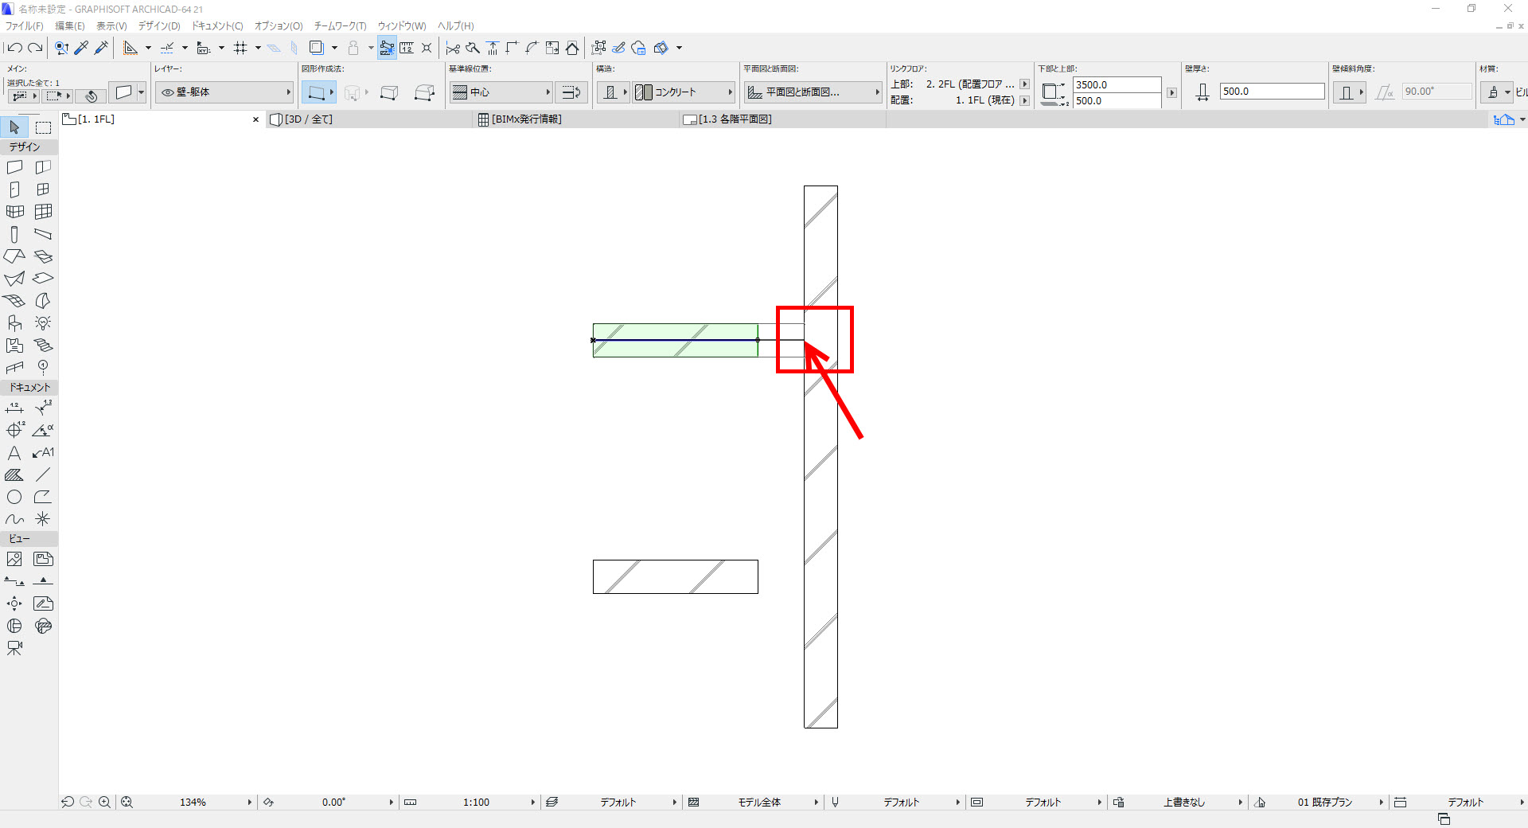This screenshot has width=1528, height=828.
Task: Select the Beam tool
Action: pos(43,234)
